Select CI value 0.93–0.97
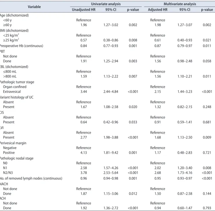The image size is (215, 211). 185,178
